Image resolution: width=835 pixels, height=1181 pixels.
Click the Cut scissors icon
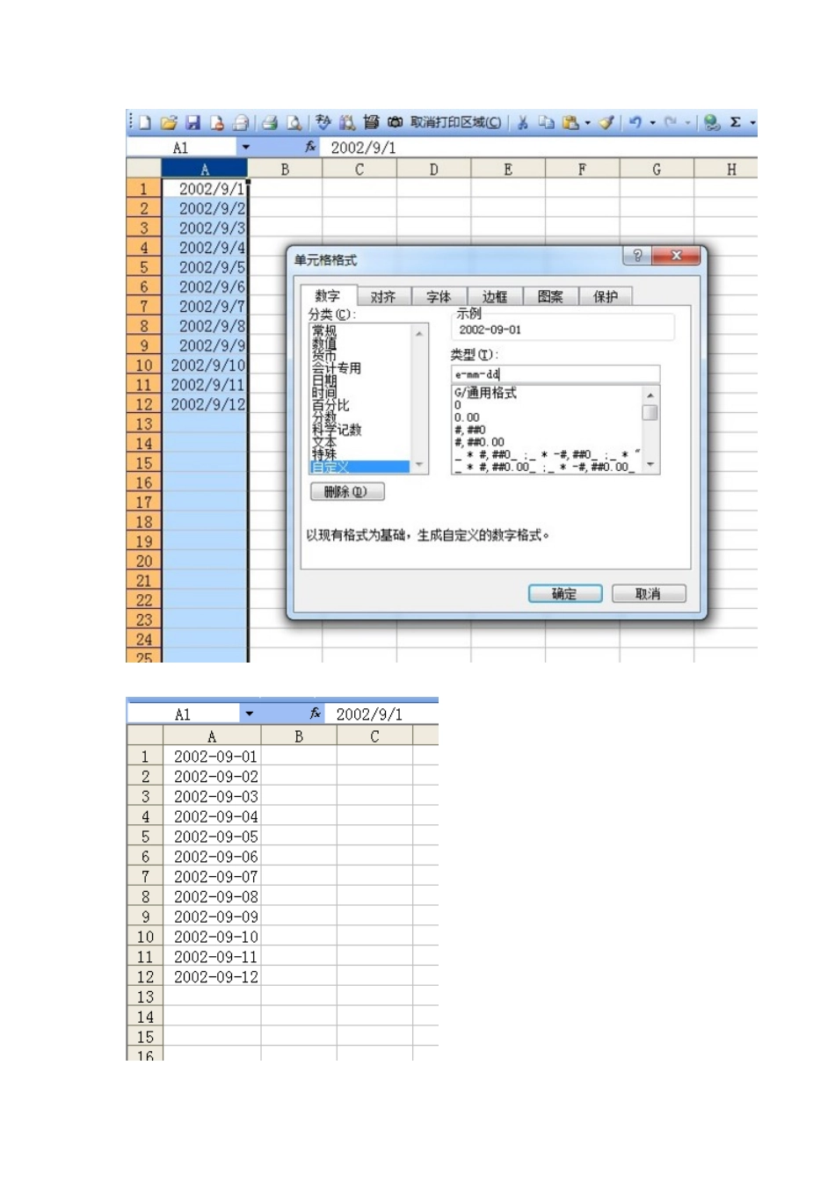[522, 123]
